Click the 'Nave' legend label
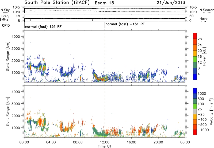 [204, 19]
